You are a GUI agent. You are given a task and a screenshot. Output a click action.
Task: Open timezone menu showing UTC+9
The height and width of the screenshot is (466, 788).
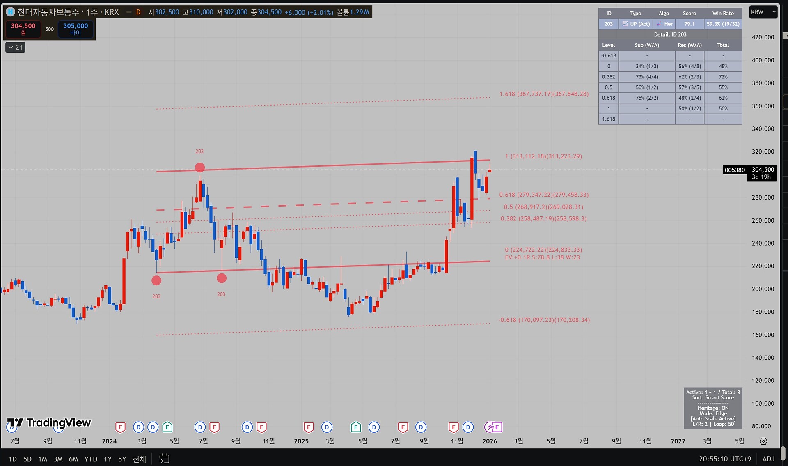point(725,459)
